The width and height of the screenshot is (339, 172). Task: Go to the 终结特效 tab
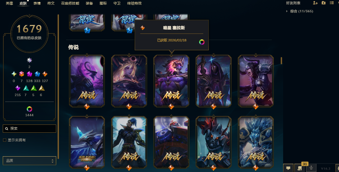(134, 3)
